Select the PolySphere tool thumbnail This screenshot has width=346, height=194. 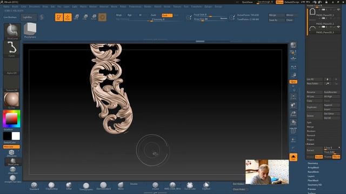click(30, 30)
